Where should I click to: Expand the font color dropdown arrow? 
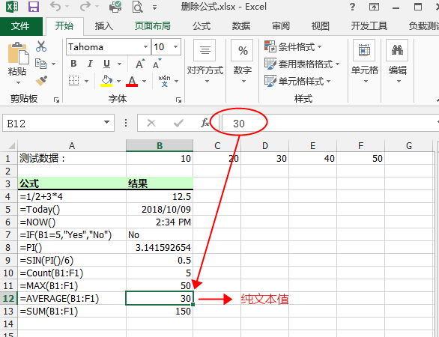pos(144,81)
